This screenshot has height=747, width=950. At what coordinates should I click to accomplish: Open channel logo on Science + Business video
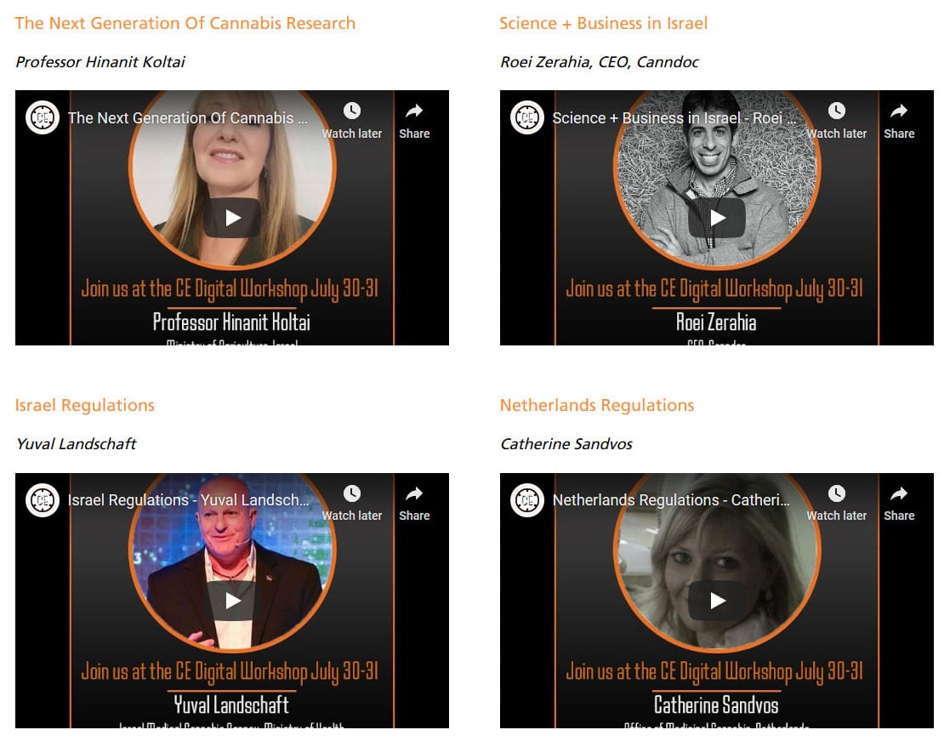tap(527, 117)
